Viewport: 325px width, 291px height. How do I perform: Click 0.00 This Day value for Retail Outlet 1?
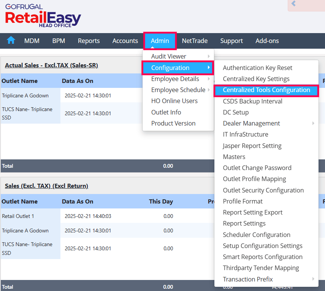click(168, 216)
